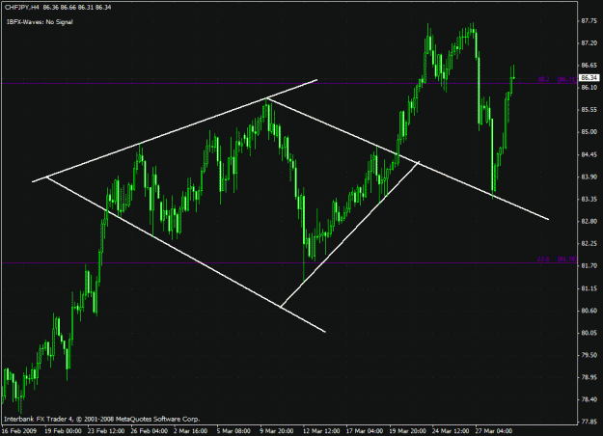603x436 pixels.
Task: Select the current price tag 86.34
Action: point(589,78)
